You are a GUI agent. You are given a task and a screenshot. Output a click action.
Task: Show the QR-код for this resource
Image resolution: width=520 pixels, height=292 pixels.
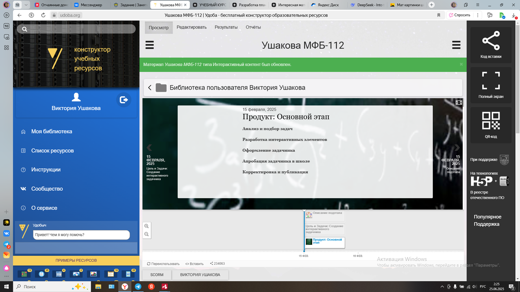pos(491,121)
